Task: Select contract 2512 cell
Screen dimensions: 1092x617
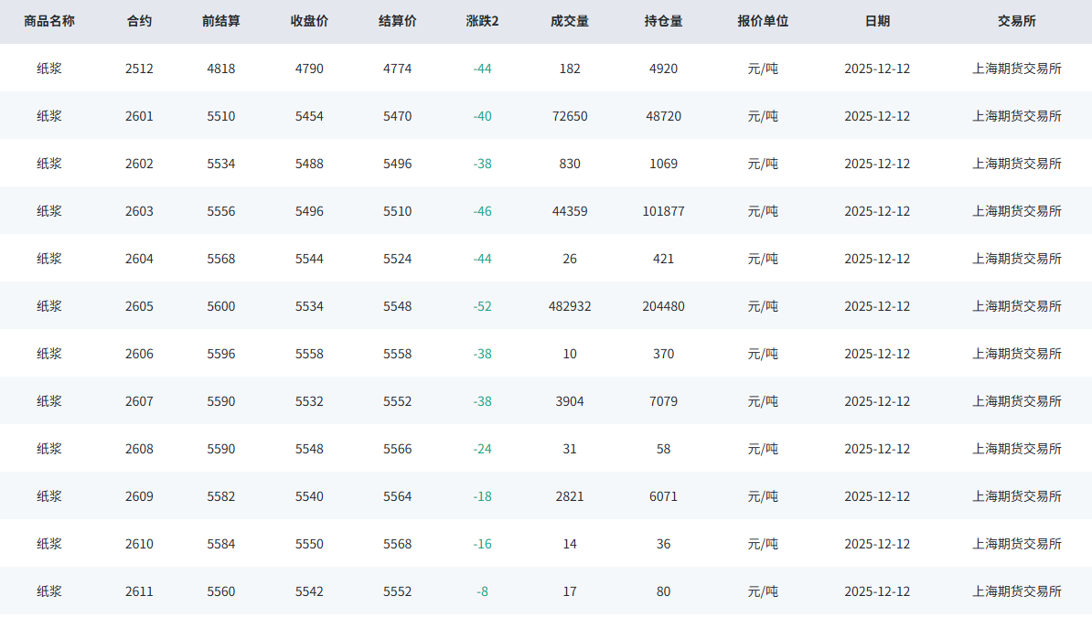Action: tap(139, 69)
